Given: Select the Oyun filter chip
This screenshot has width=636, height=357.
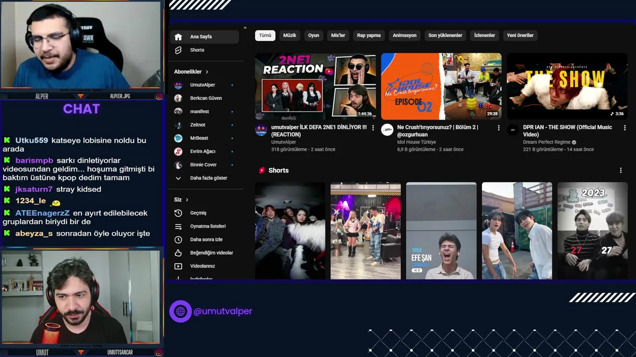Looking at the screenshot, I should 314,36.
